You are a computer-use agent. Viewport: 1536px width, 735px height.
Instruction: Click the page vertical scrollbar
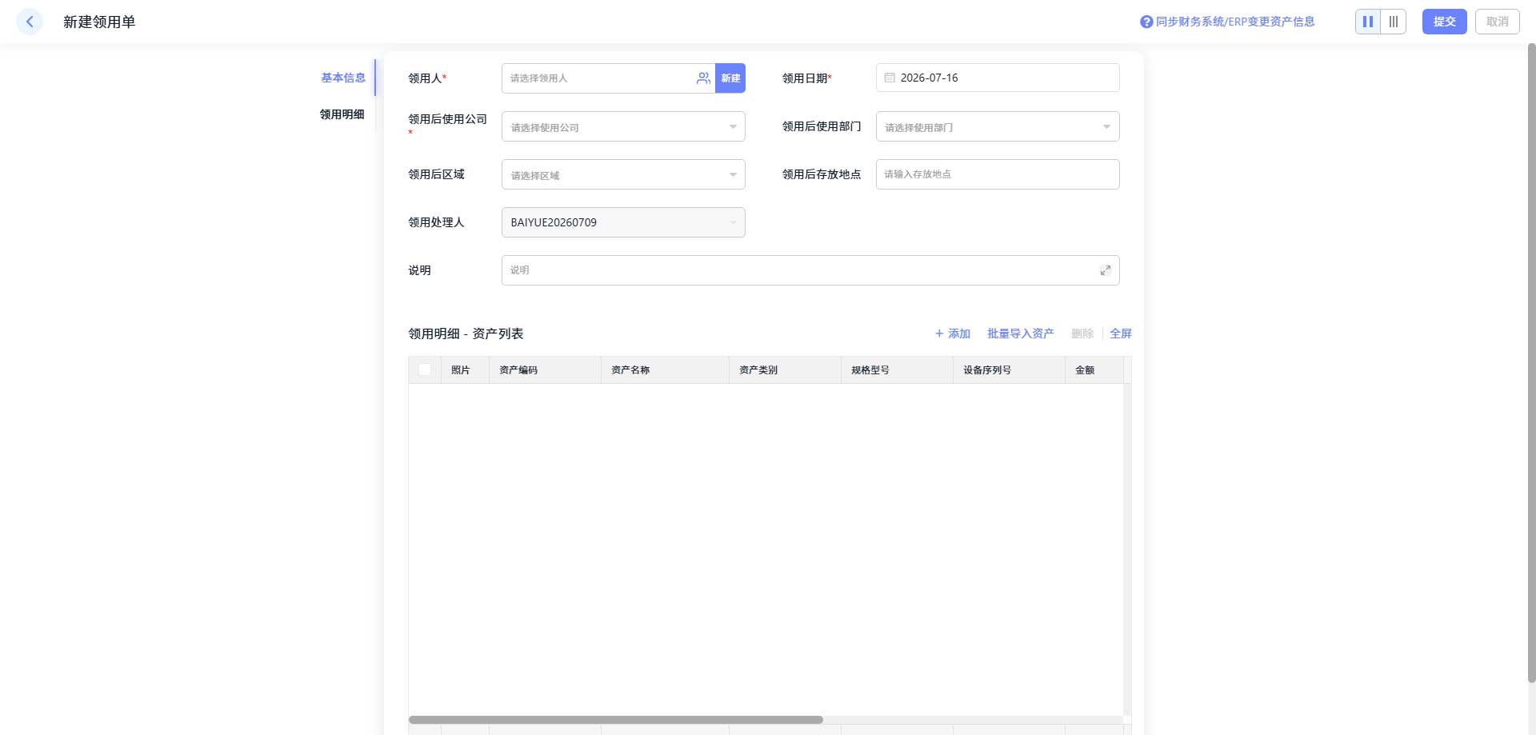[1532, 364]
